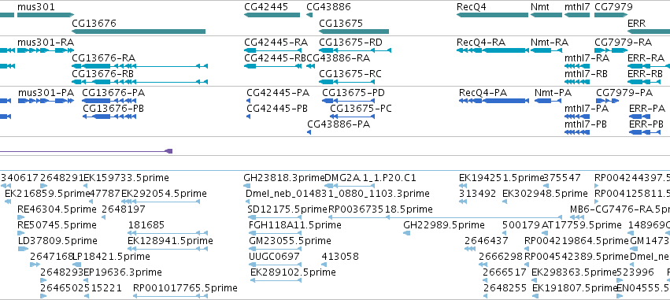The width and height of the screenshot is (670, 300).
Task: Click the CG42445 gene arrow
Action: [272, 15]
